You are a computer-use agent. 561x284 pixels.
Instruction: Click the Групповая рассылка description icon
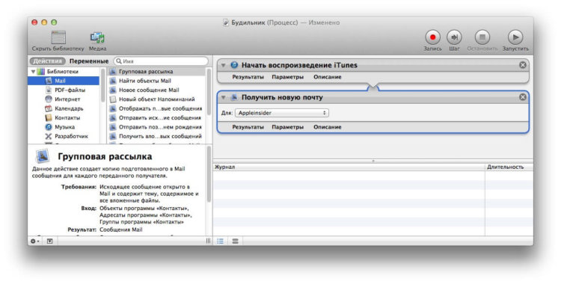(x=43, y=156)
